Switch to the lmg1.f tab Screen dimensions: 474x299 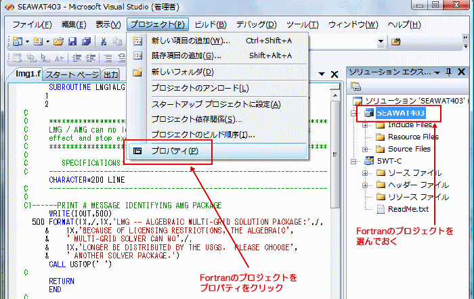point(27,74)
